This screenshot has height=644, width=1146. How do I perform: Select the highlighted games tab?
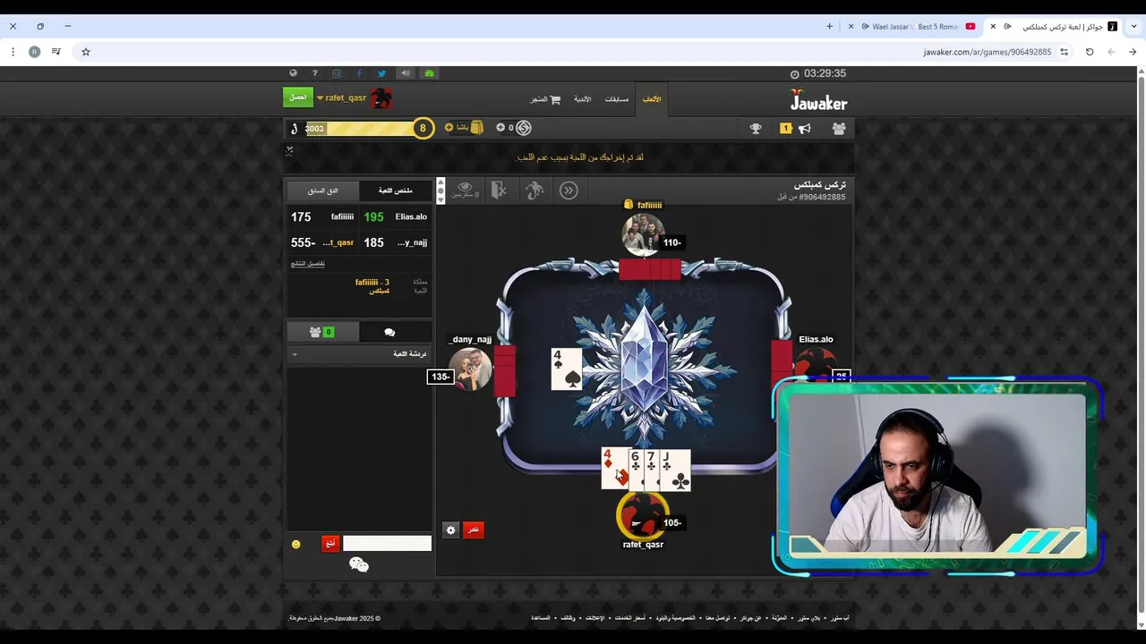coord(652,99)
